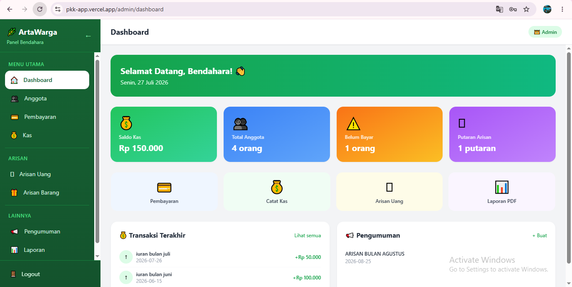Click the up-arrow icon for iuran bulan juli
This screenshot has width=572, height=287.
pyautogui.click(x=126, y=257)
